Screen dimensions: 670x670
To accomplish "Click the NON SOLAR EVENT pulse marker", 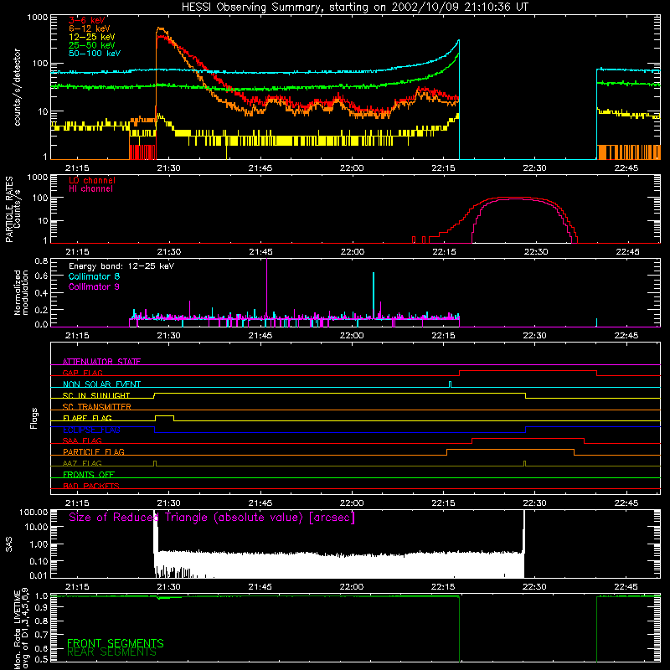I will click(x=450, y=384).
